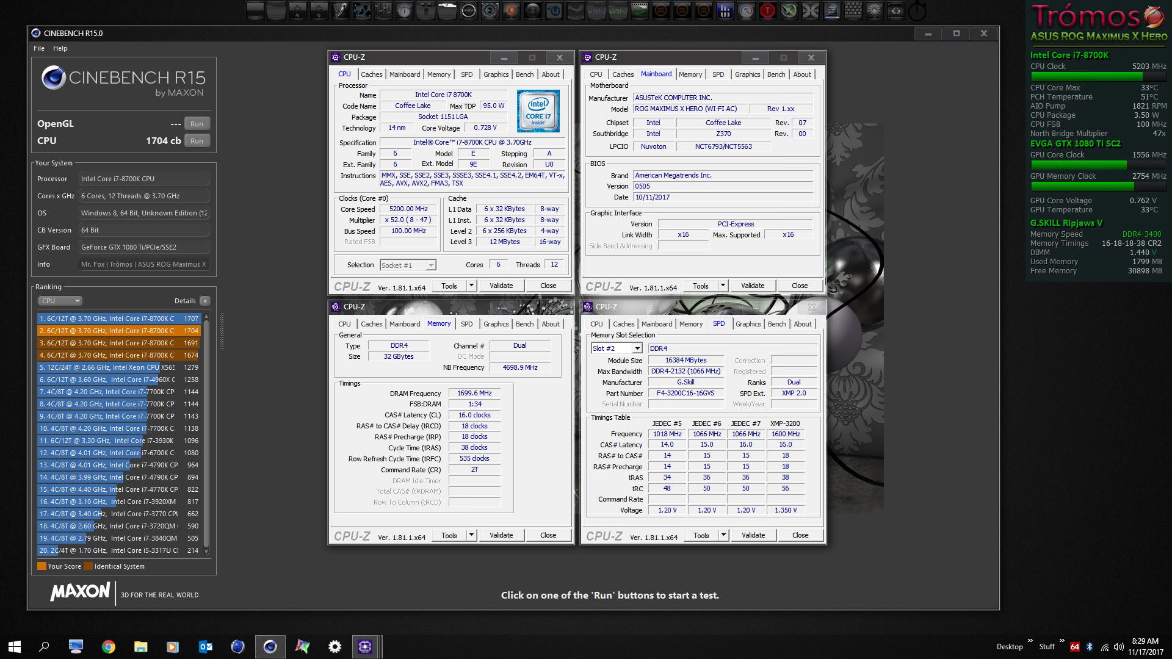Select ranking row 5 Intel Xeon X5650
This screenshot has height=659, width=1172.
click(119, 367)
